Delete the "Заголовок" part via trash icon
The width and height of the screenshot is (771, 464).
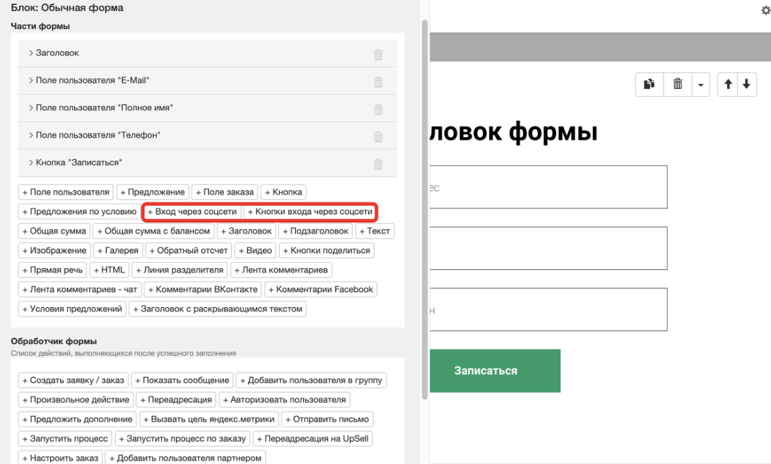point(379,53)
